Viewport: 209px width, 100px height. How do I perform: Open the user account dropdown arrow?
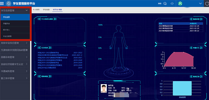click(200, 3)
